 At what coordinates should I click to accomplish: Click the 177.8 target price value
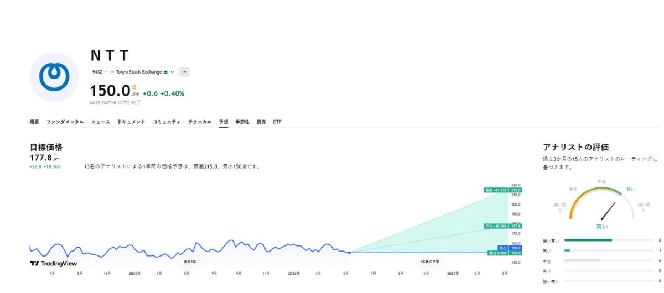point(40,158)
